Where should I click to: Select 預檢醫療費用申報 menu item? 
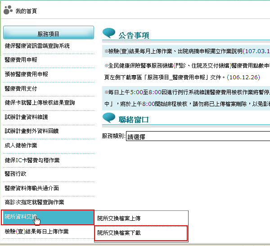click(x=27, y=74)
